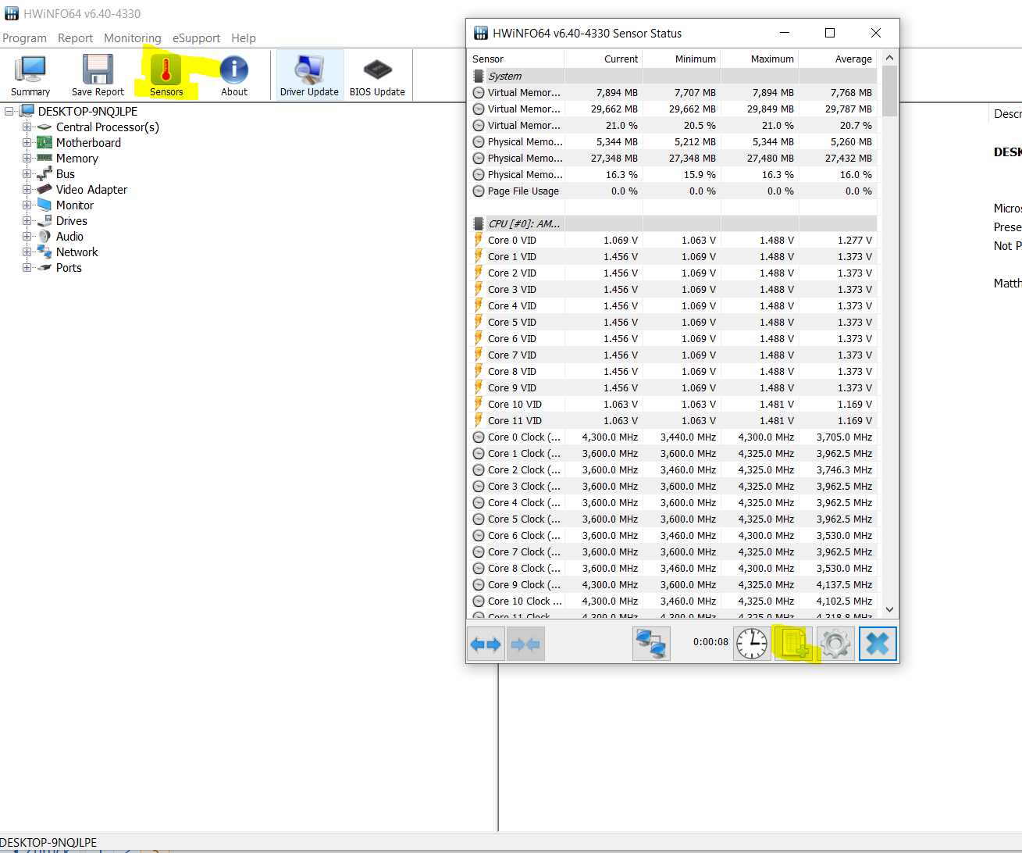Click the sensor list scrollbar thumb

[x=889, y=91]
